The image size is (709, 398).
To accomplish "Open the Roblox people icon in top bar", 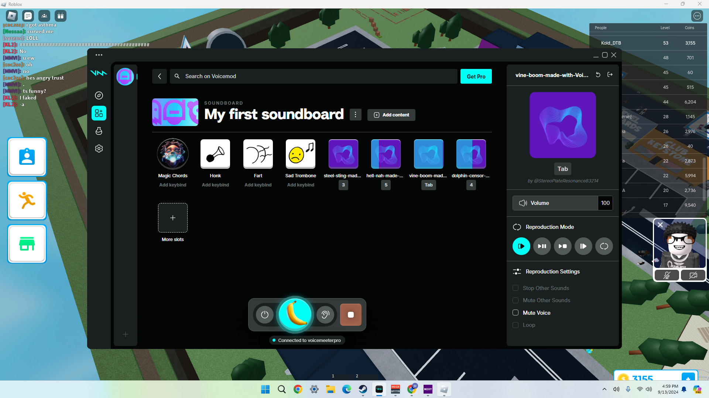I will 44,16.
